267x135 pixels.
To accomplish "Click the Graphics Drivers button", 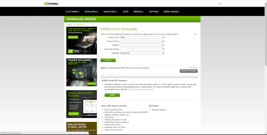I will 189,71.
